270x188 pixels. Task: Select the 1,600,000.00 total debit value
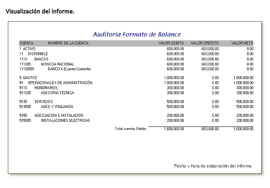pyautogui.click(x=174, y=129)
